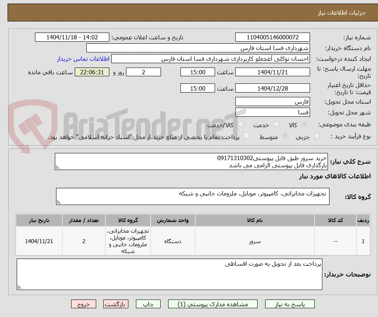Screen dimensions: 378x317
Task: Click the بازگشت back button
Action: tap(116, 304)
